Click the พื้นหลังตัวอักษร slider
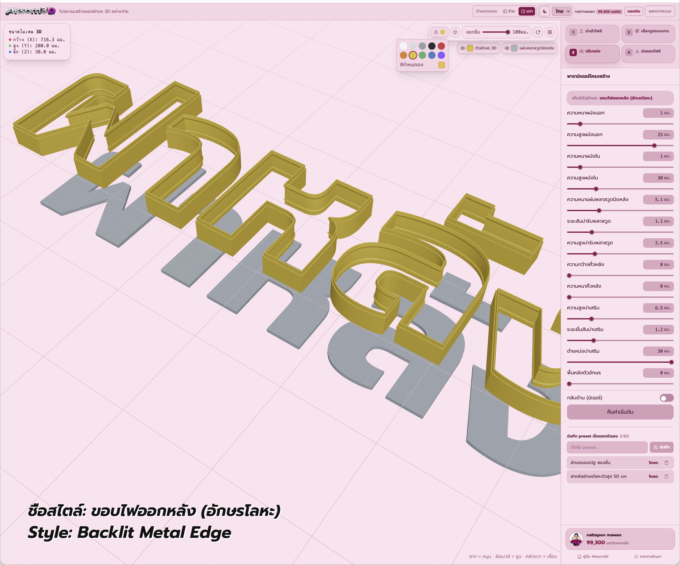 [x=620, y=384]
